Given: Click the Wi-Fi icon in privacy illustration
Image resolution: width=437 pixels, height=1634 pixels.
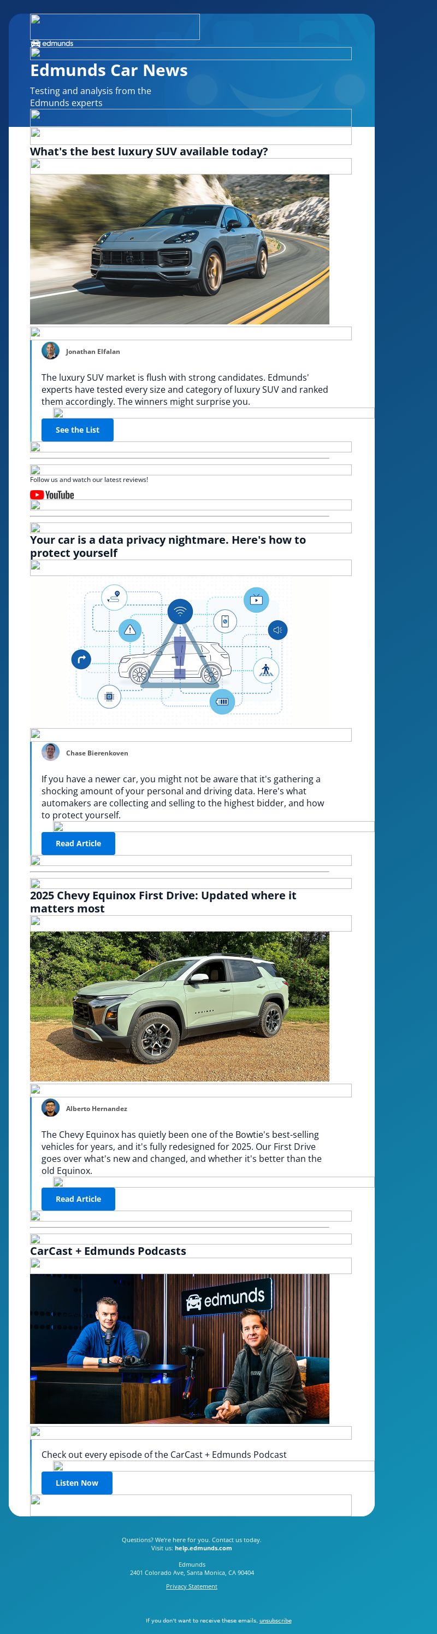Looking at the screenshot, I should [180, 612].
